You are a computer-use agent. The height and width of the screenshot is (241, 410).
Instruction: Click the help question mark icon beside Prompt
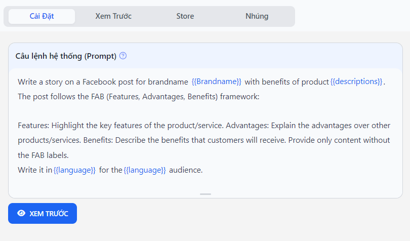coord(123,56)
